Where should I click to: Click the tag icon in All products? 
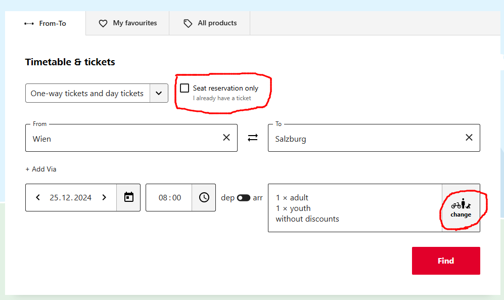point(188,23)
